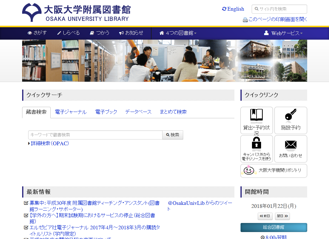The width and height of the screenshot is (329, 239).
Task: Click the 最新情報 heading
Action: pyautogui.click(x=39, y=192)
